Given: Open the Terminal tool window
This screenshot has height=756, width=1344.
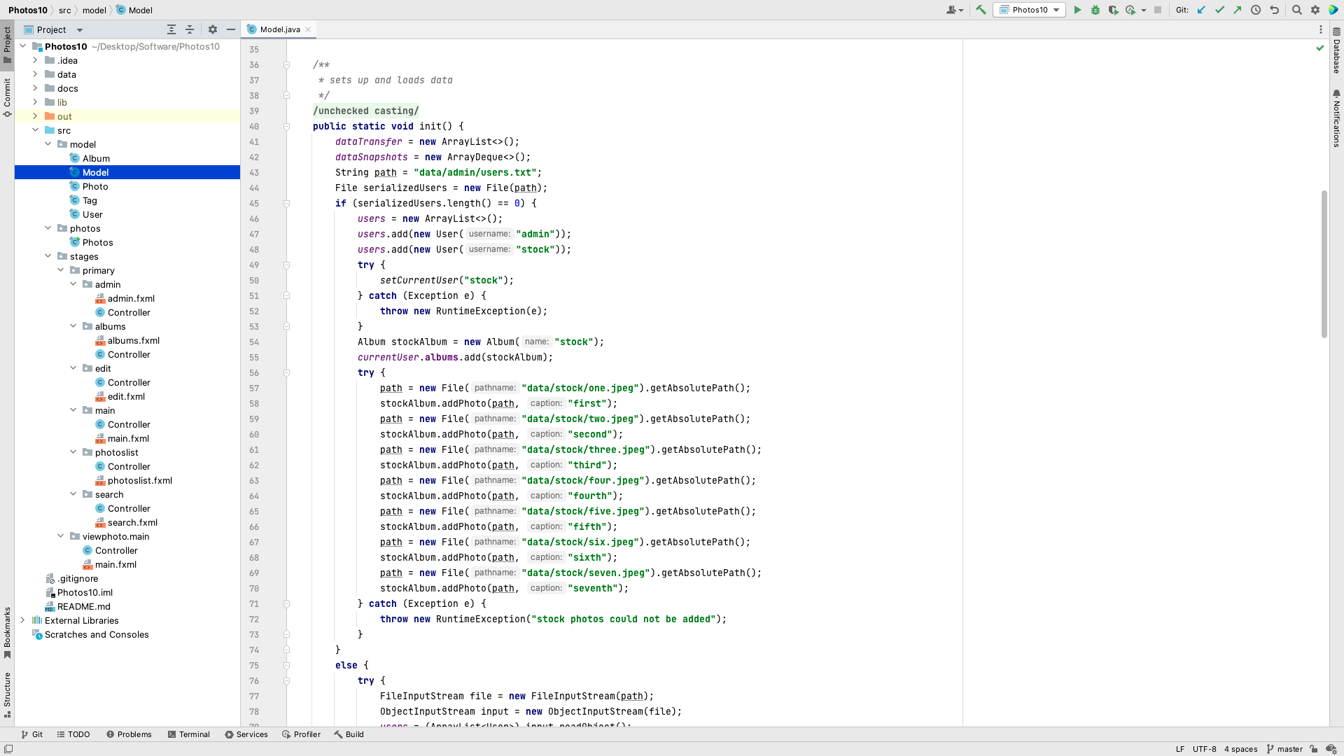Looking at the screenshot, I should tap(189, 734).
